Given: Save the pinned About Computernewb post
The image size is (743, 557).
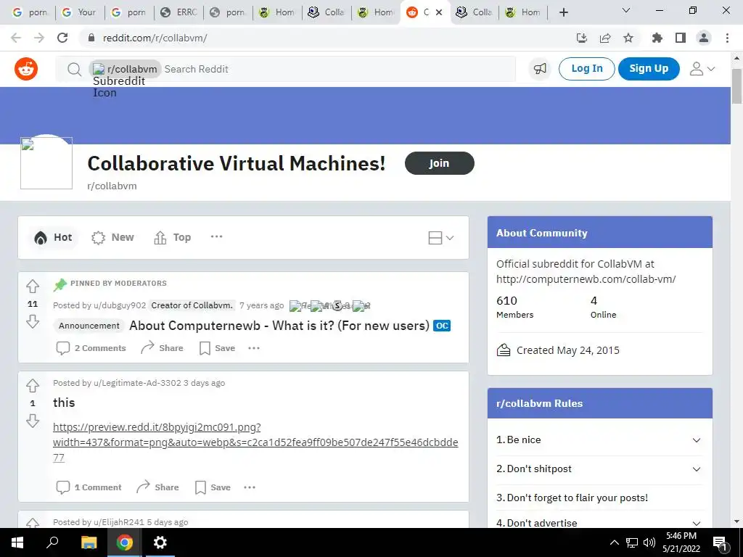Looking at the screenshot, I should [217, 348].
